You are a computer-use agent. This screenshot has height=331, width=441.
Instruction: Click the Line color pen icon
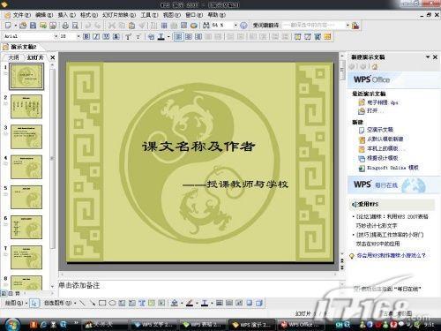click(x=190, y=303)
